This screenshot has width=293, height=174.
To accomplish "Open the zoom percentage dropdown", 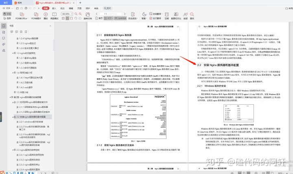I will [72, 14].
